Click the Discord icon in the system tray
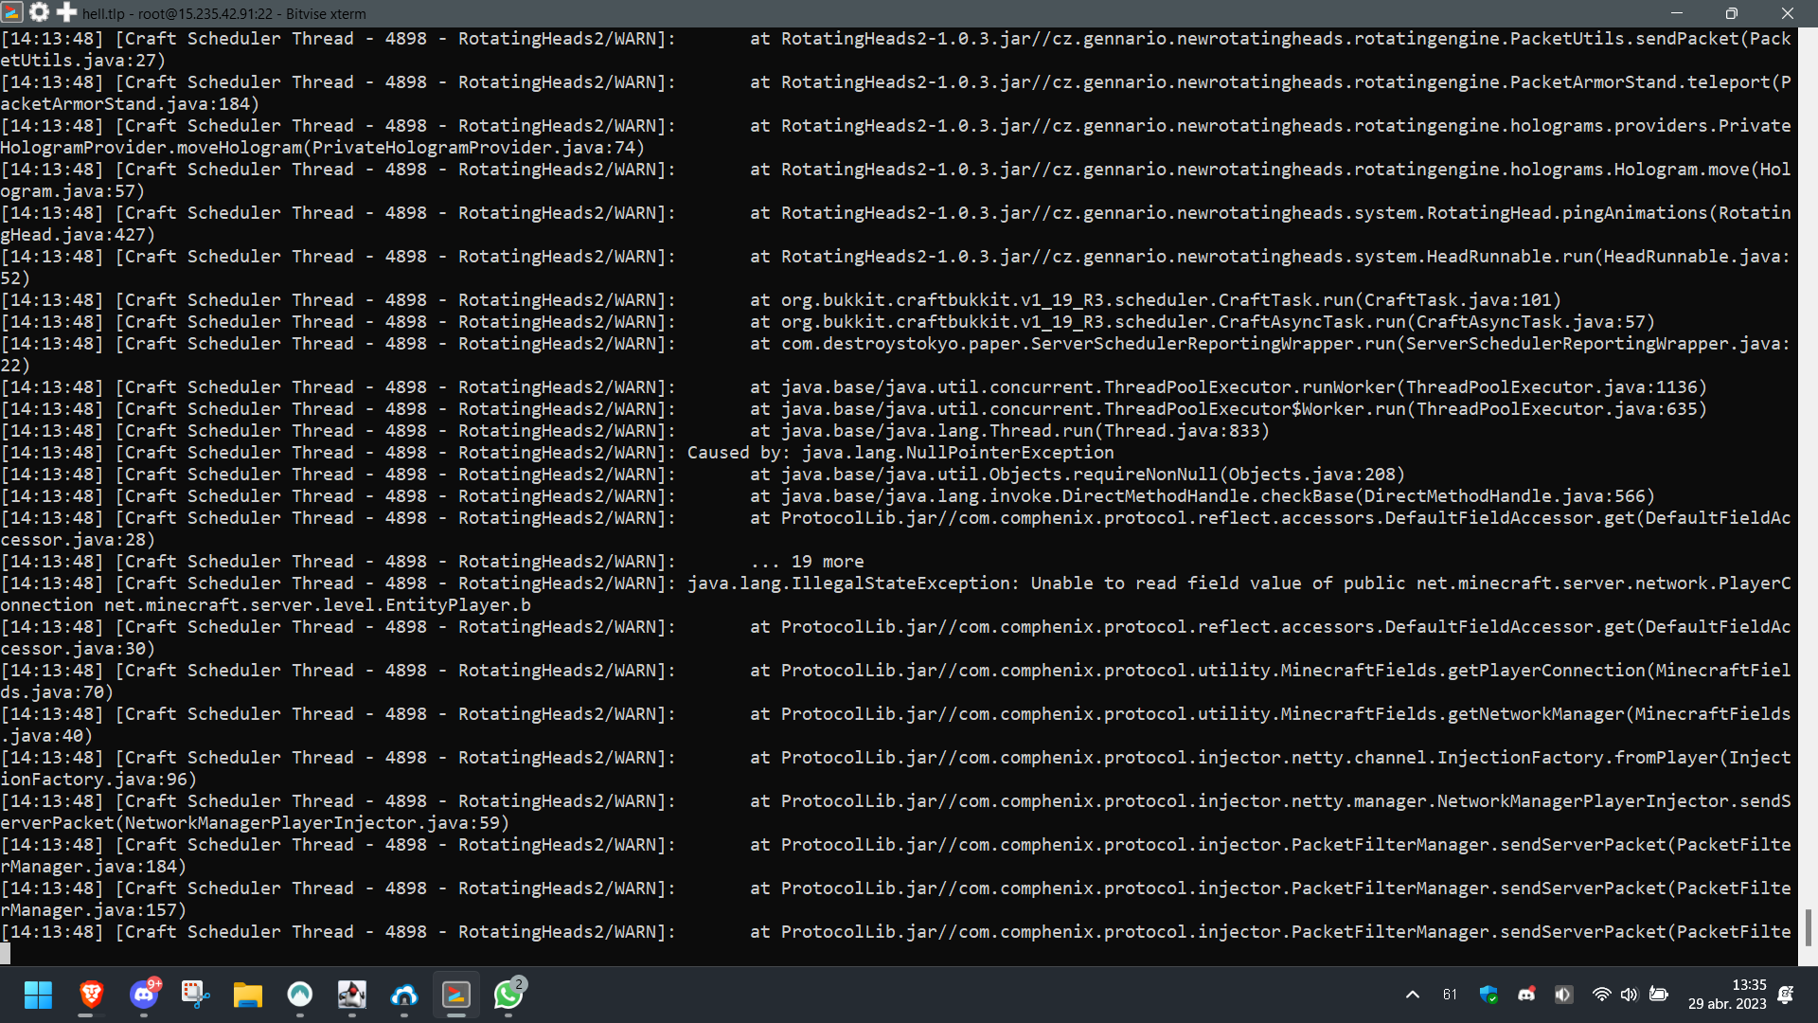The height and width of the screenshot is (1023, 1818). pos(1527,996)
